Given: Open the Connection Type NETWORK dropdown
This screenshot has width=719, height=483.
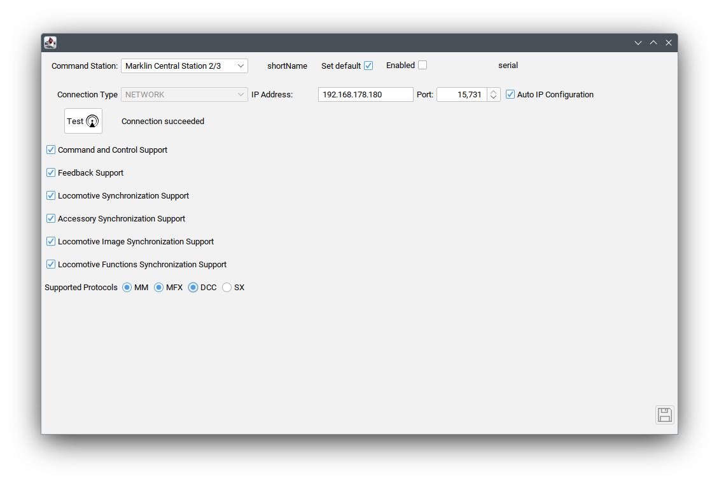Looking at the screenshot, I should [x=185, y=94].
